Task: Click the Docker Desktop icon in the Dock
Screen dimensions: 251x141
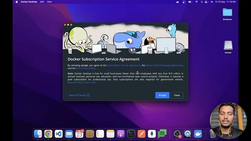Action: pyautogui.click(x=198, y=134)
